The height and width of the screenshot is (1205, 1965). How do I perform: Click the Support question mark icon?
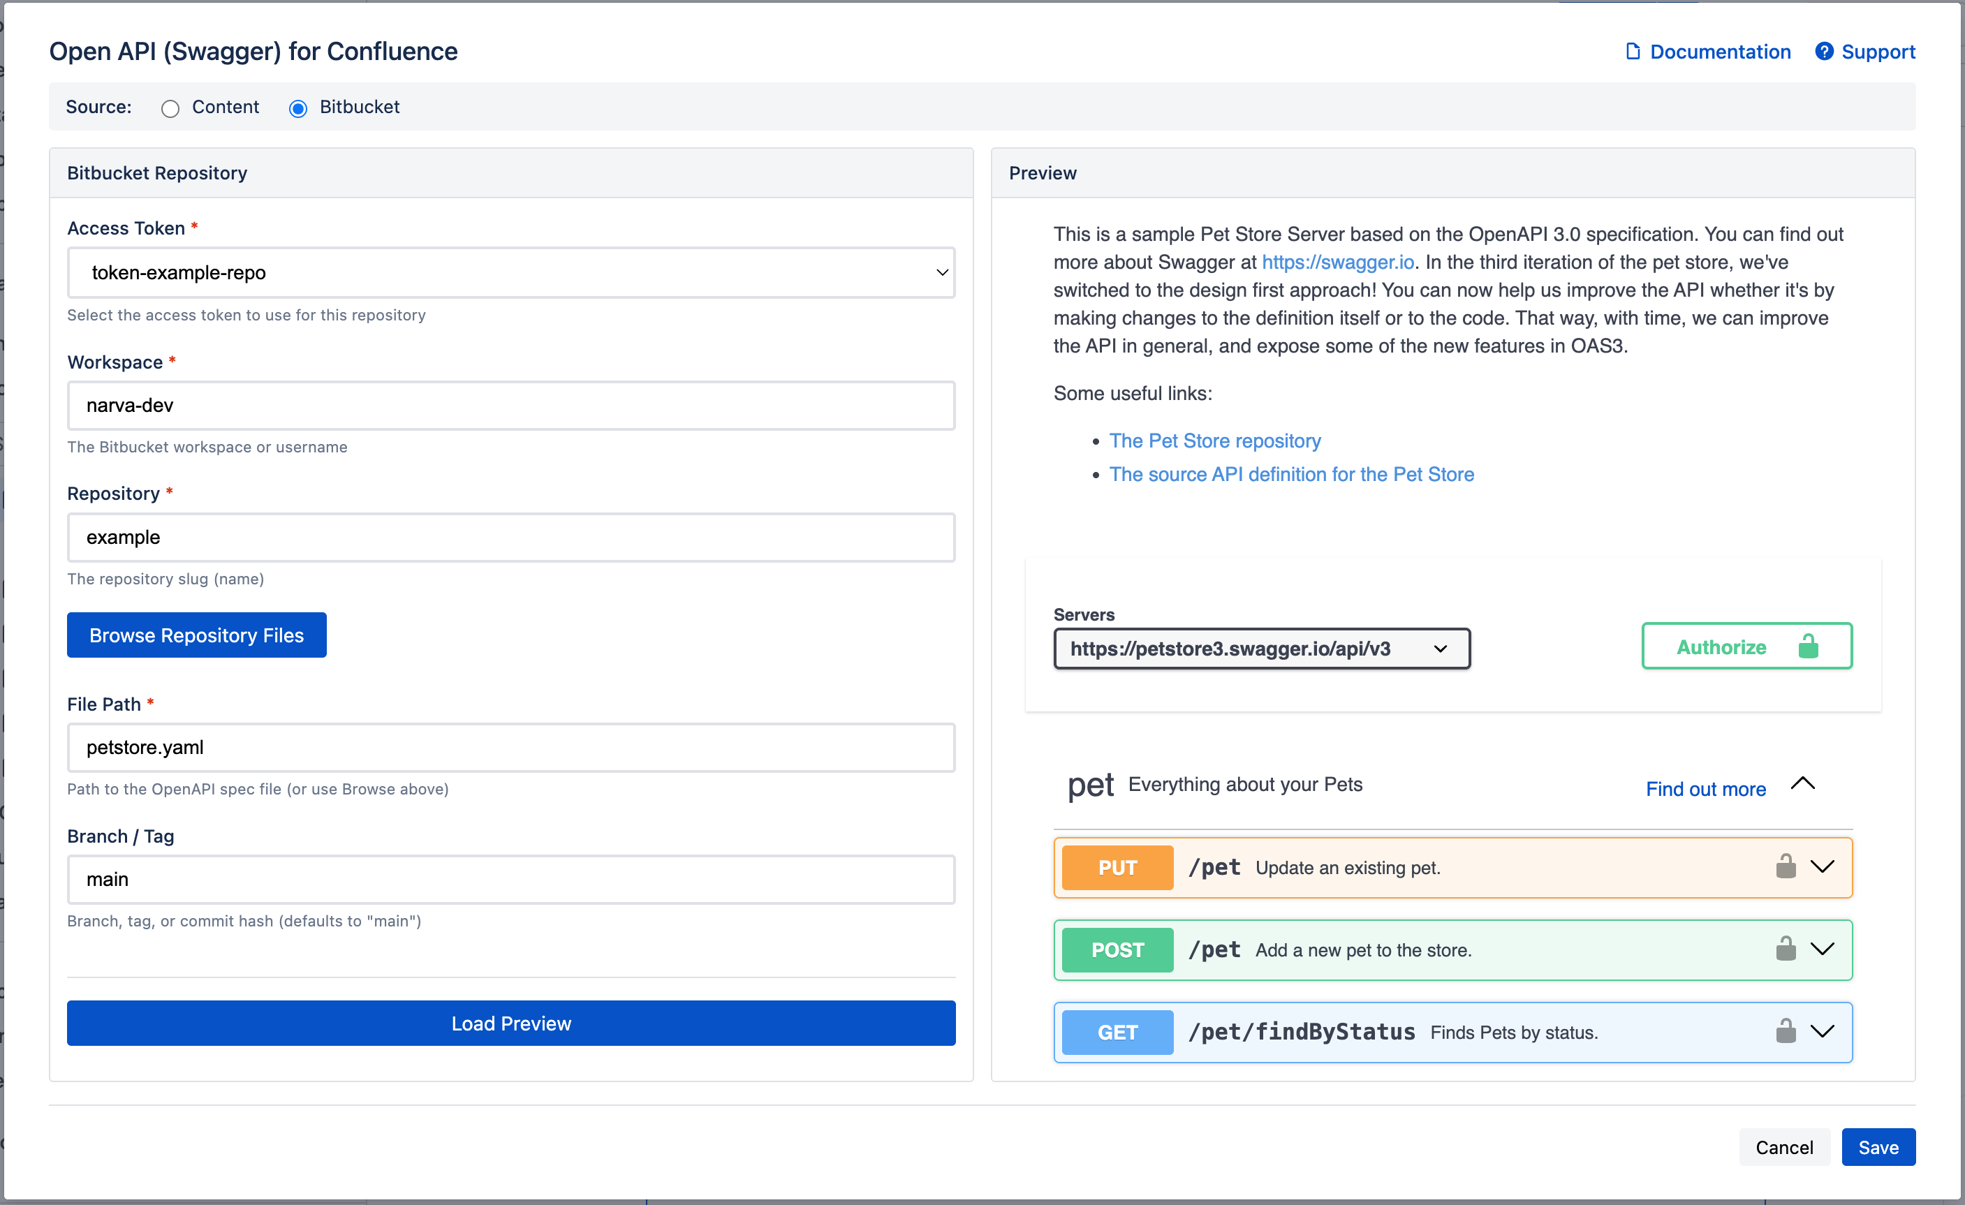click(x=1825, y=51)
